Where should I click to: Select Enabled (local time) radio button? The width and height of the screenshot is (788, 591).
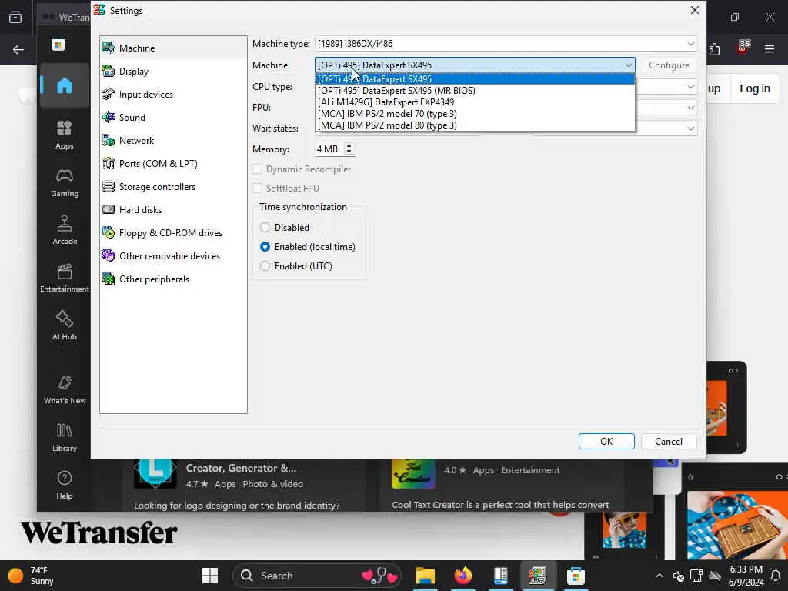[265, 247]
